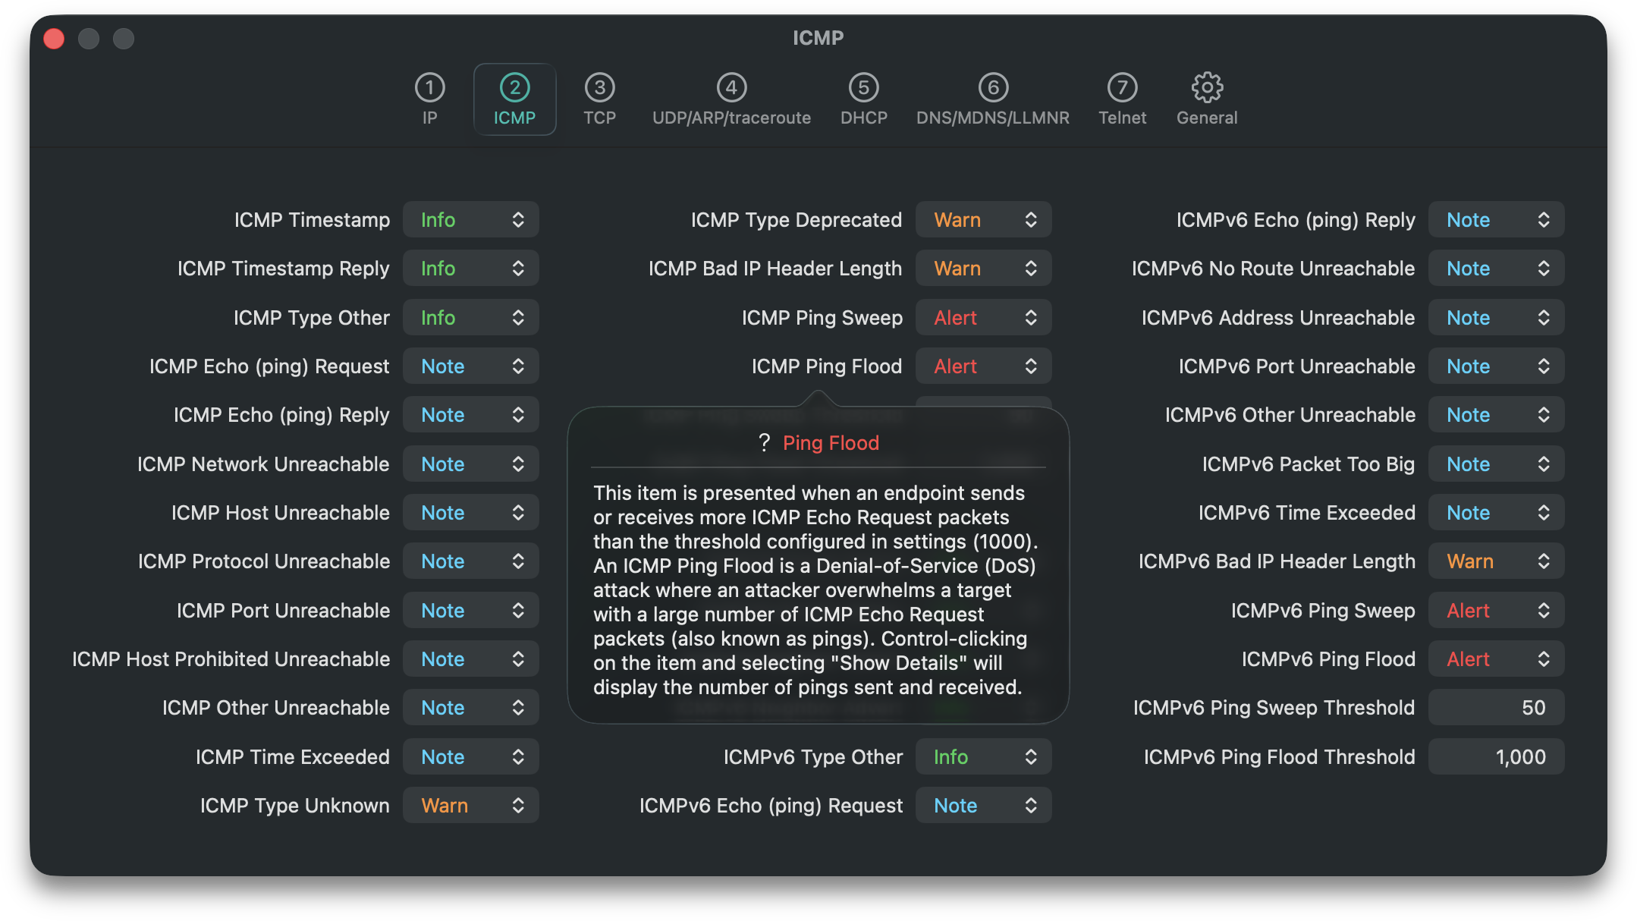
Task: Select the DHCP numbered tab icon
Action: point(863,88)
